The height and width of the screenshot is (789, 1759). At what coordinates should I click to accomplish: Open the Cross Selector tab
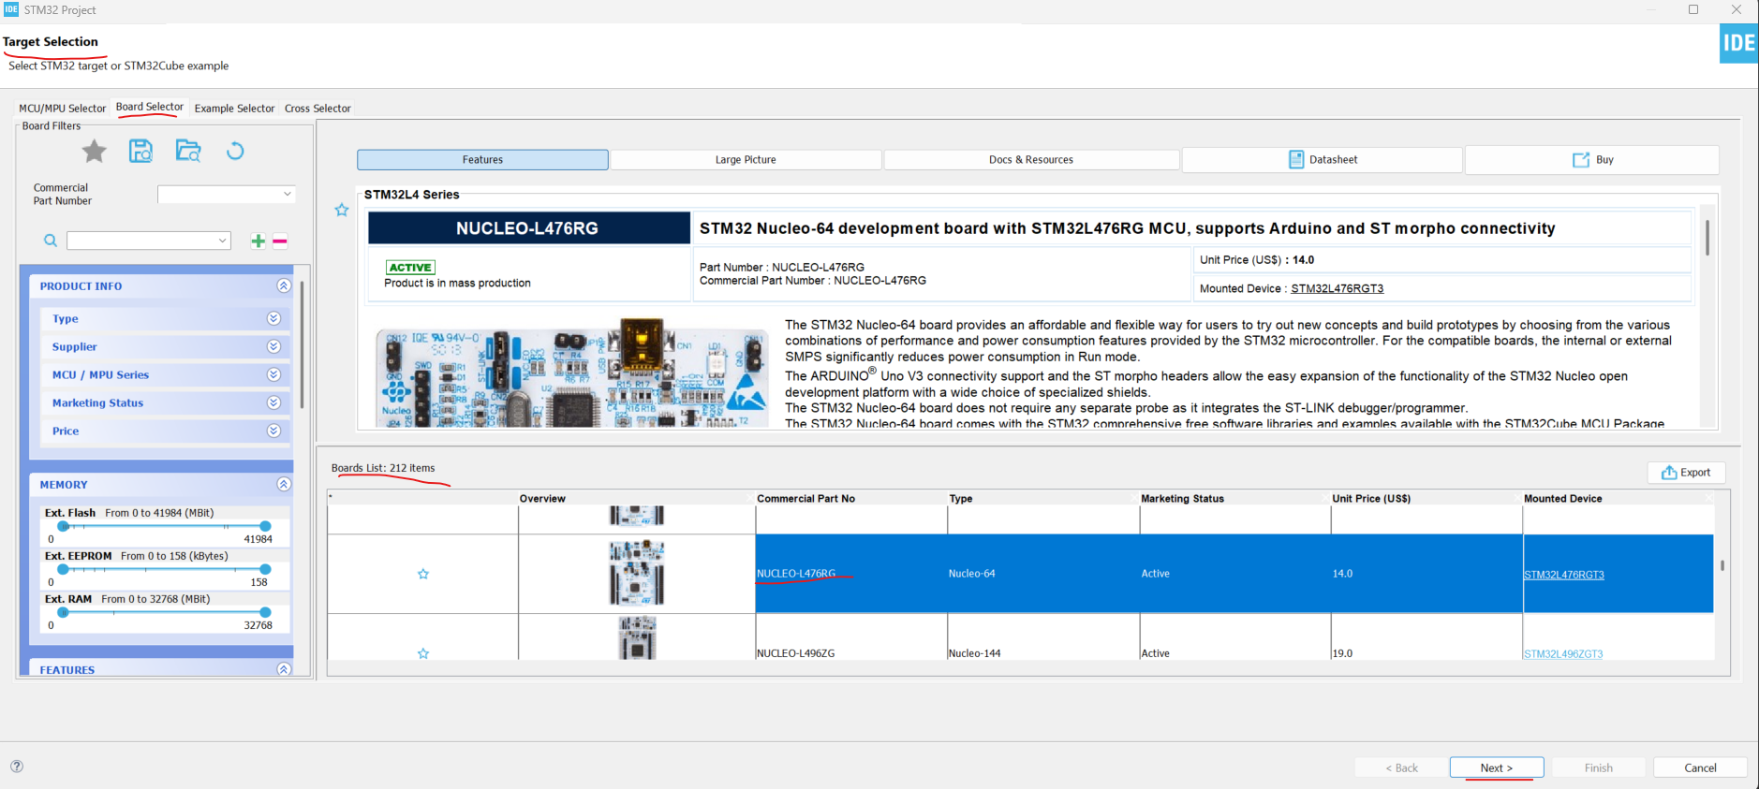tap(318, 109)
